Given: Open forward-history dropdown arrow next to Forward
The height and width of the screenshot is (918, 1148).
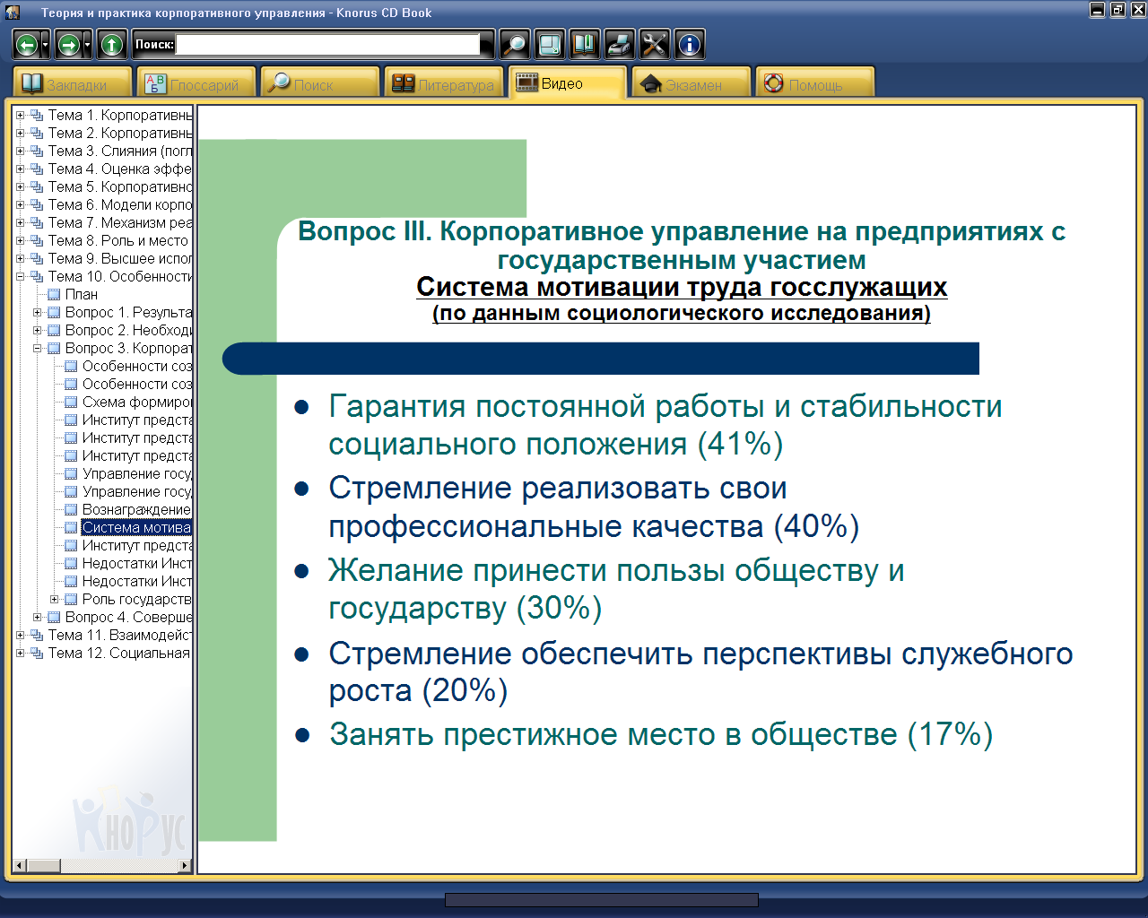Looking at the screenshot, I should coord(87,44).
